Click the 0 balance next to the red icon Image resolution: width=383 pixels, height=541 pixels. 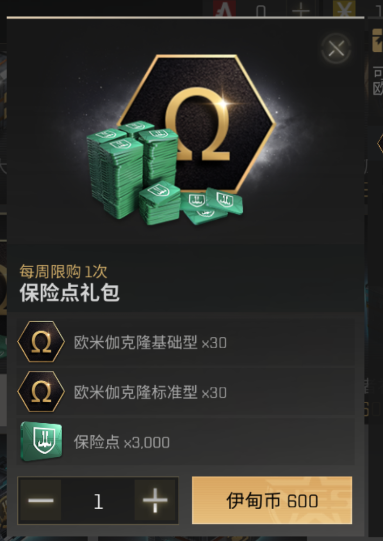pos(261,11)
